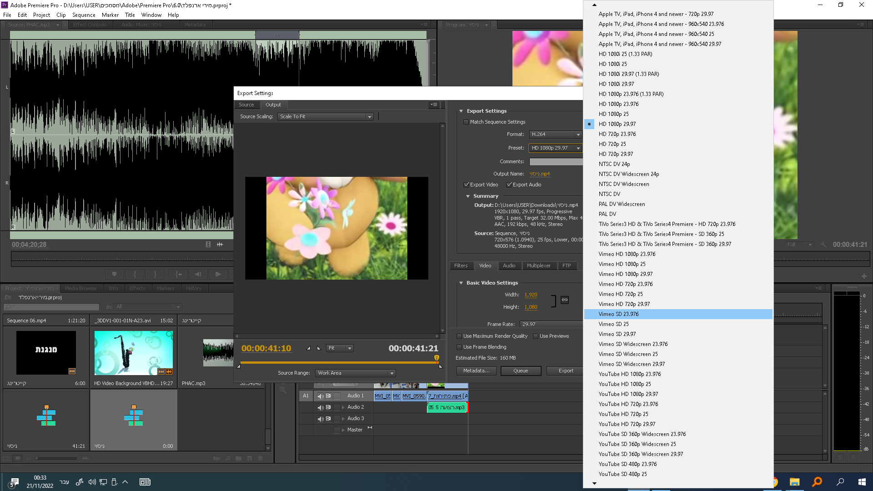This screenshot has width=873, height=491.
Task: Uncheck the Export Audio checkbox
Action: (x=509, y=185)
